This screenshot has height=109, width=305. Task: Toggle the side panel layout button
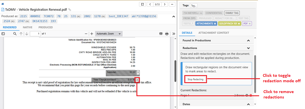tap(142, 4)
